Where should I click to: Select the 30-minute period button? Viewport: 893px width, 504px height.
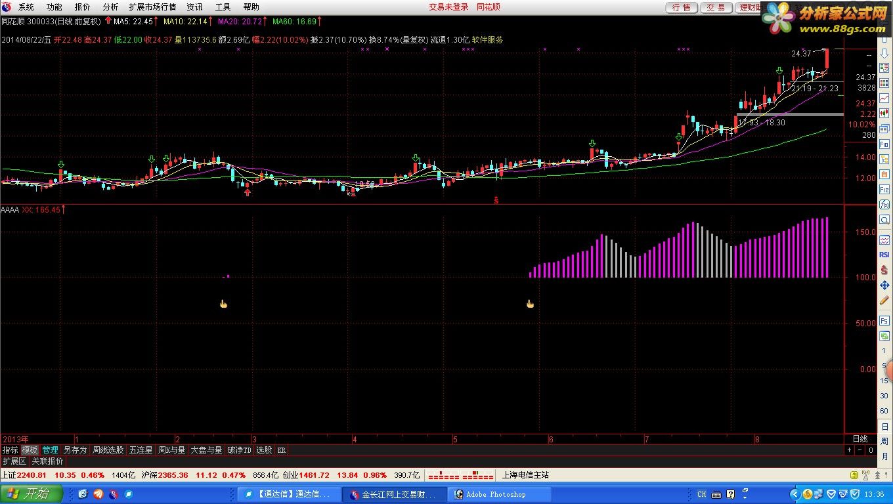(x=884, y=396)
